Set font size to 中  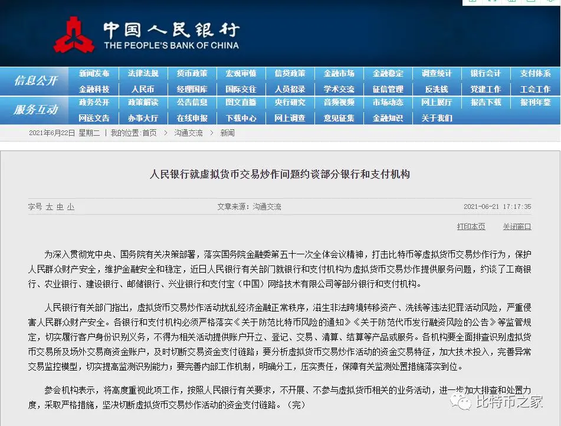(x=60, y=207)
